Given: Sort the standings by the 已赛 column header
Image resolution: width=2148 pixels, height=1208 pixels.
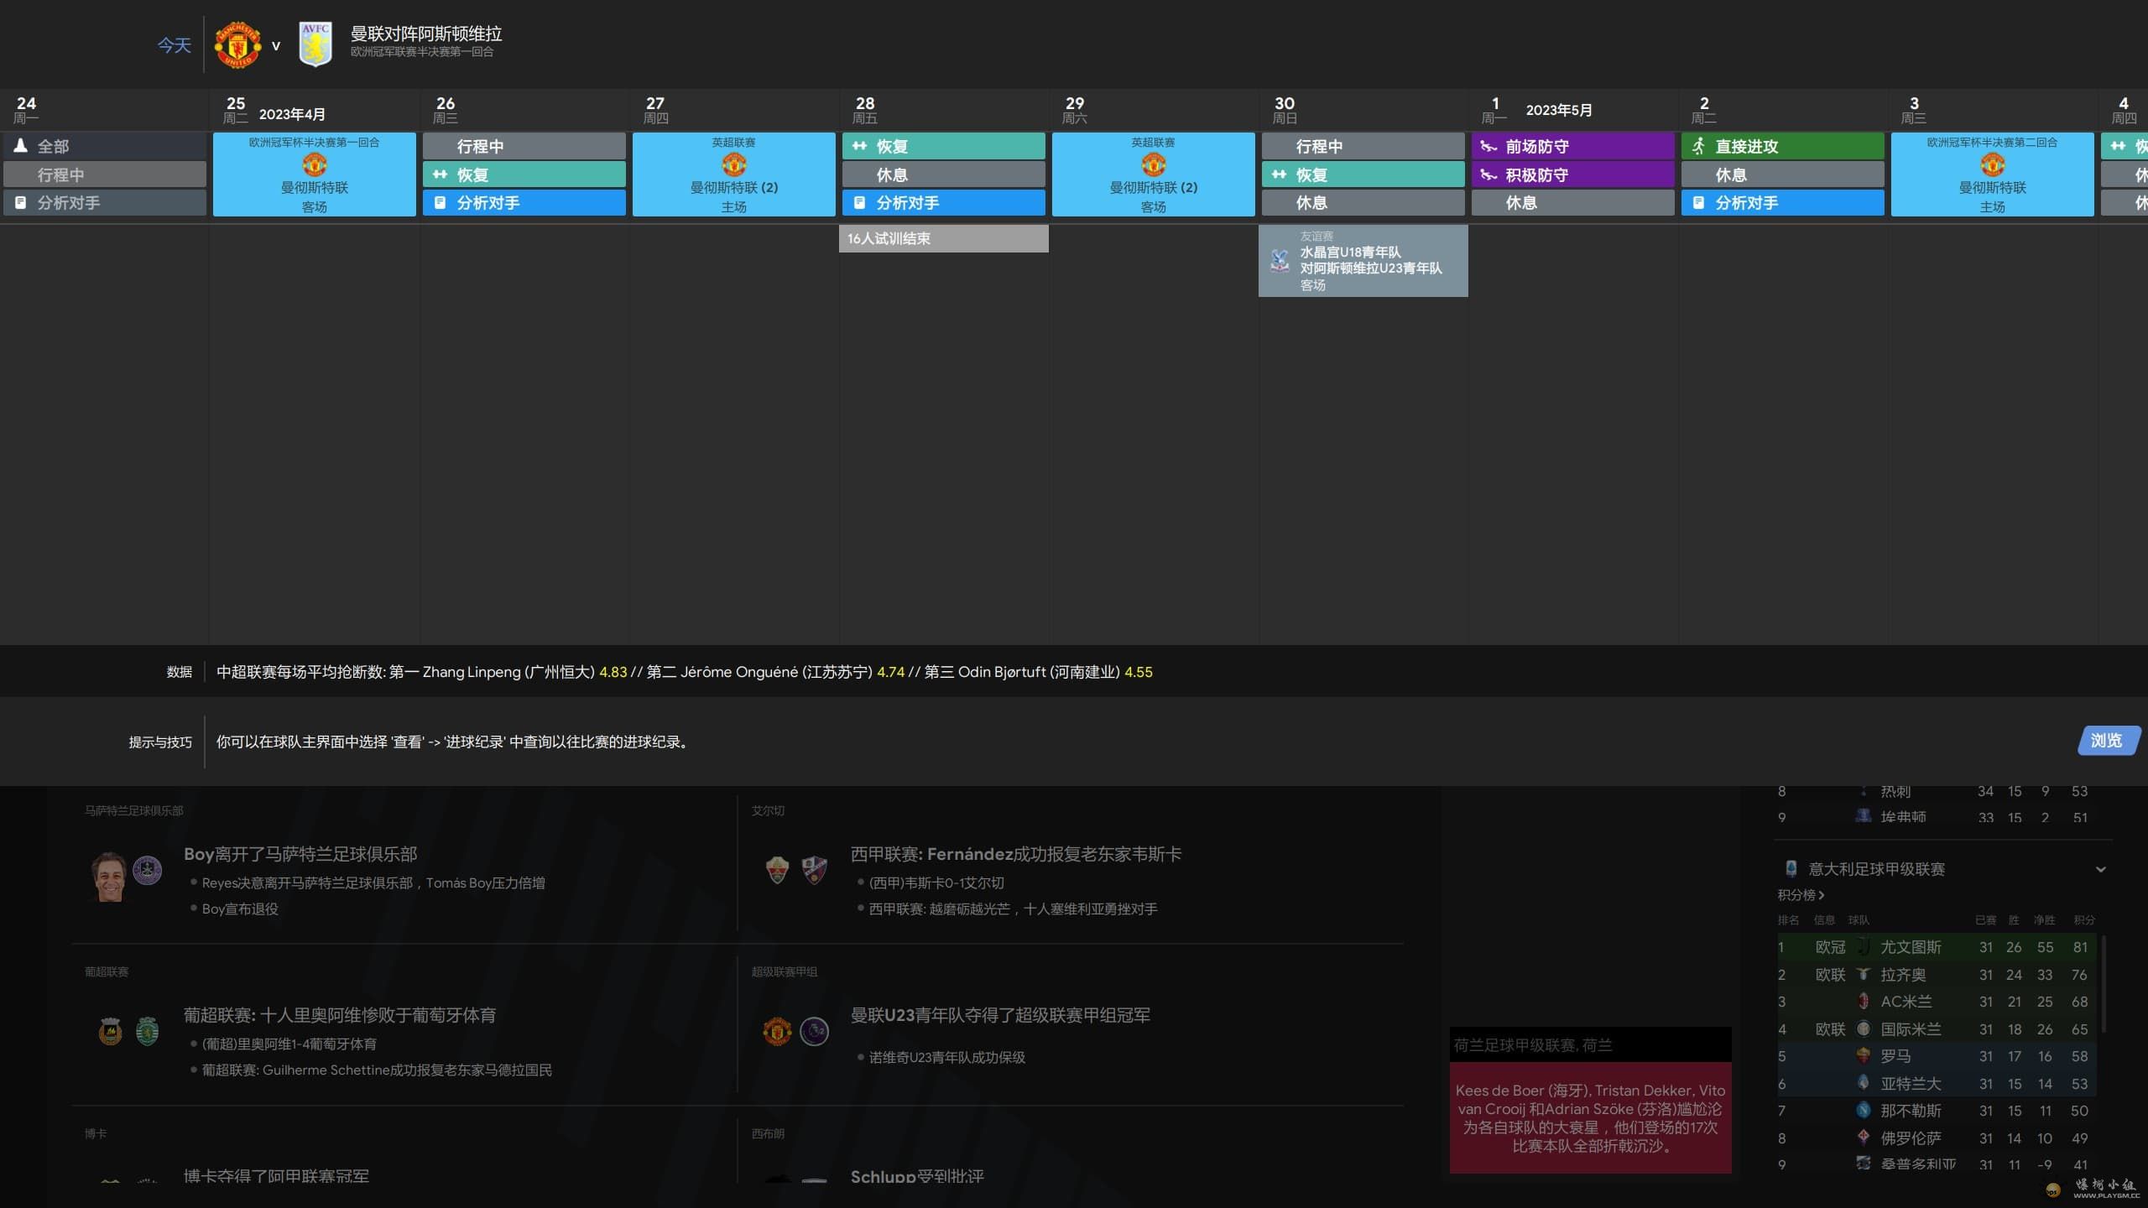Looking at the screenshot, I should point(1986,919).
